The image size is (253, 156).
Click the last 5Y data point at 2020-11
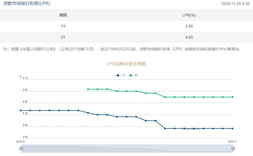click(x=233, y=97)
